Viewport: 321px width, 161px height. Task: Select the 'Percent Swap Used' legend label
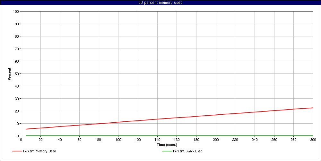coord(187,151)
